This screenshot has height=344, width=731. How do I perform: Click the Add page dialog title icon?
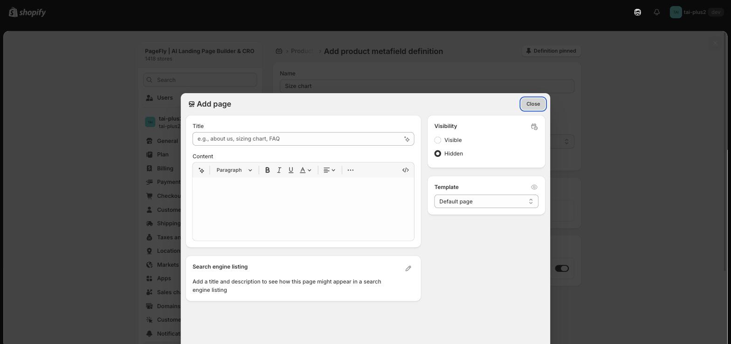tap(192, 104)
